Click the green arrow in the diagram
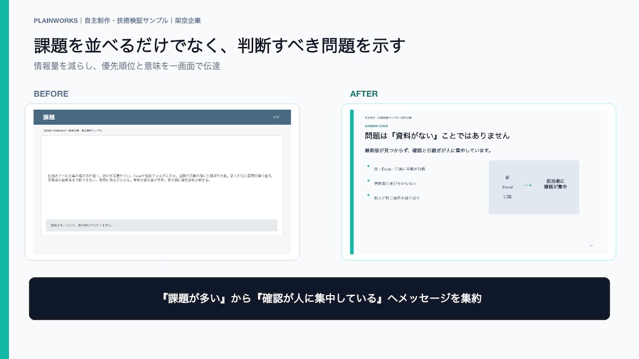 (528, 185)
